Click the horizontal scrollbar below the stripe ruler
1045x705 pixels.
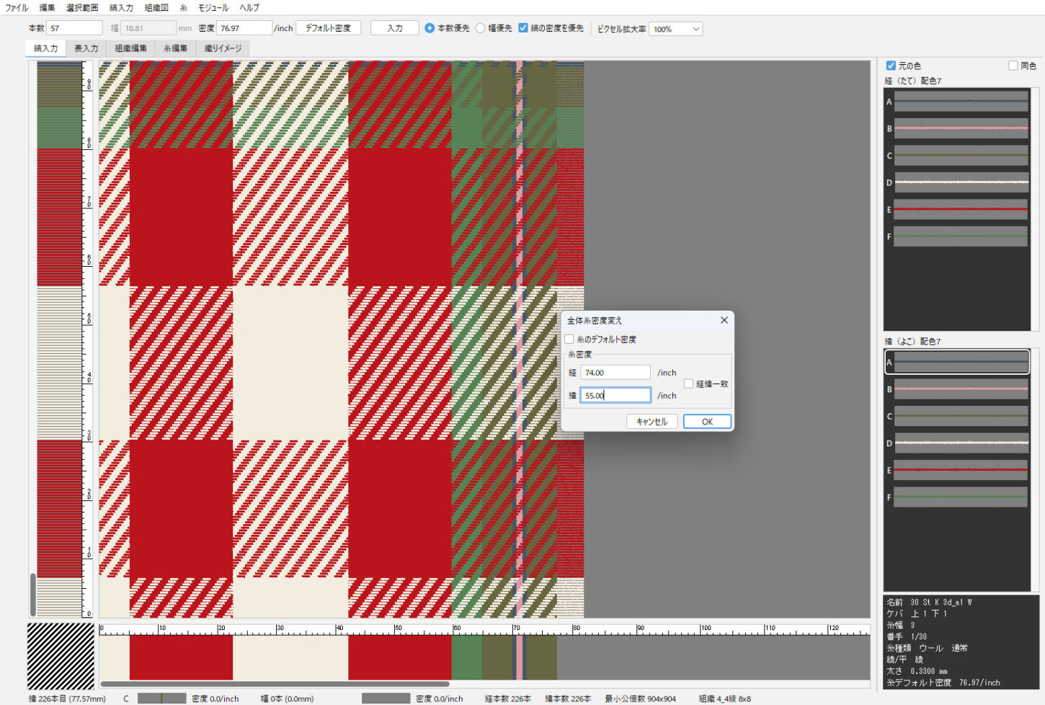(x=274, y=684)
